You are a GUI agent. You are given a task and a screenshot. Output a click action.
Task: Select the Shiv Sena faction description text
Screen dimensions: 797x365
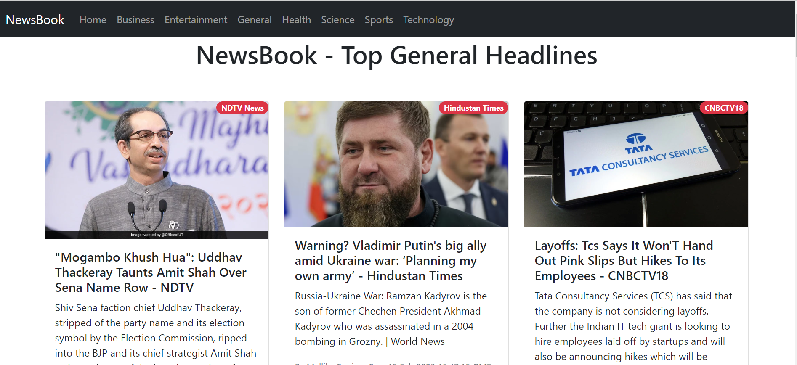[156, 333]
